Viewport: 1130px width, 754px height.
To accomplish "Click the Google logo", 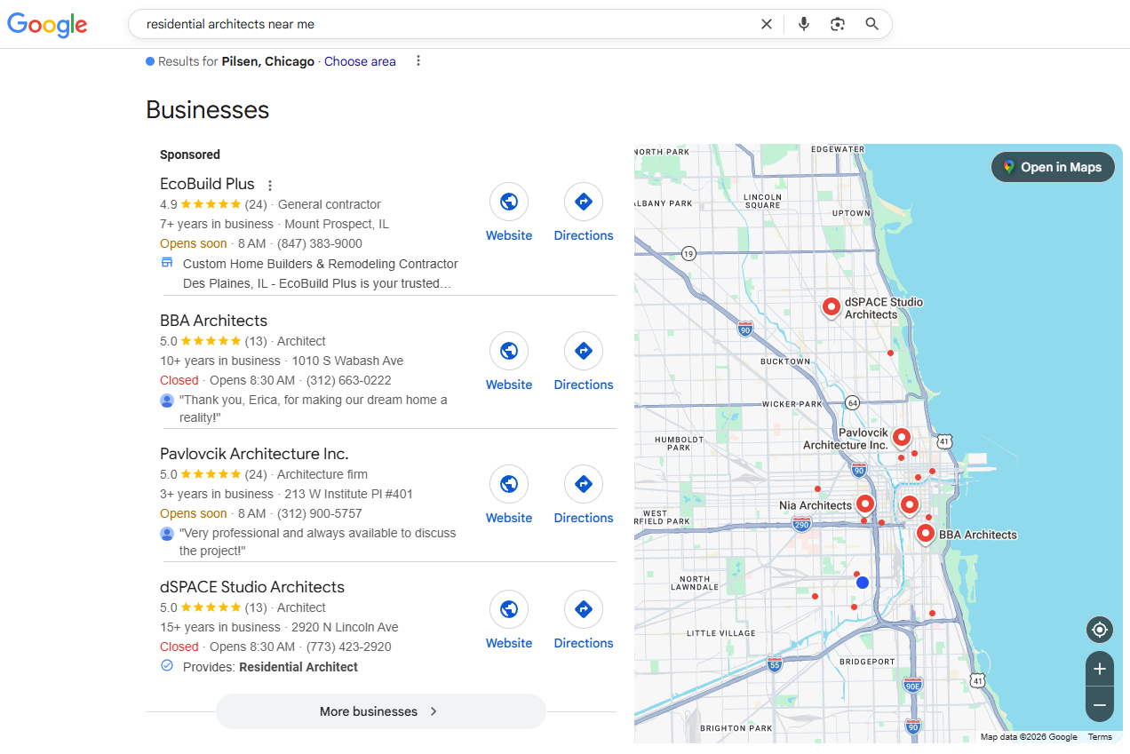I will click(47, 25).
